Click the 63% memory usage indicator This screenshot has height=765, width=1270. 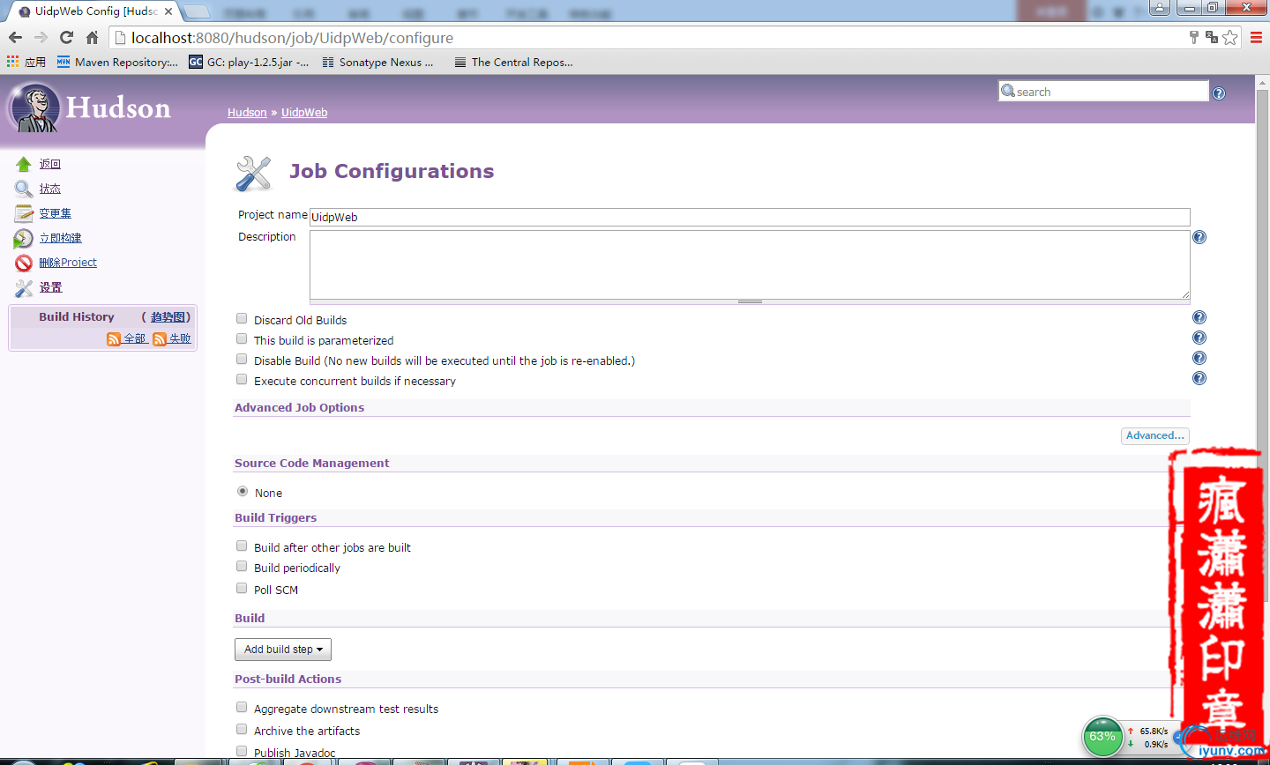[x=1102, y=737]
